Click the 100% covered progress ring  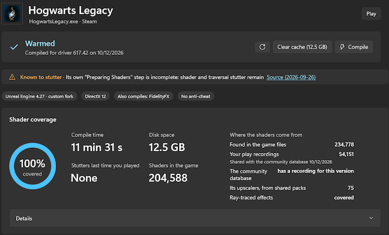click(x=32, y=166)
